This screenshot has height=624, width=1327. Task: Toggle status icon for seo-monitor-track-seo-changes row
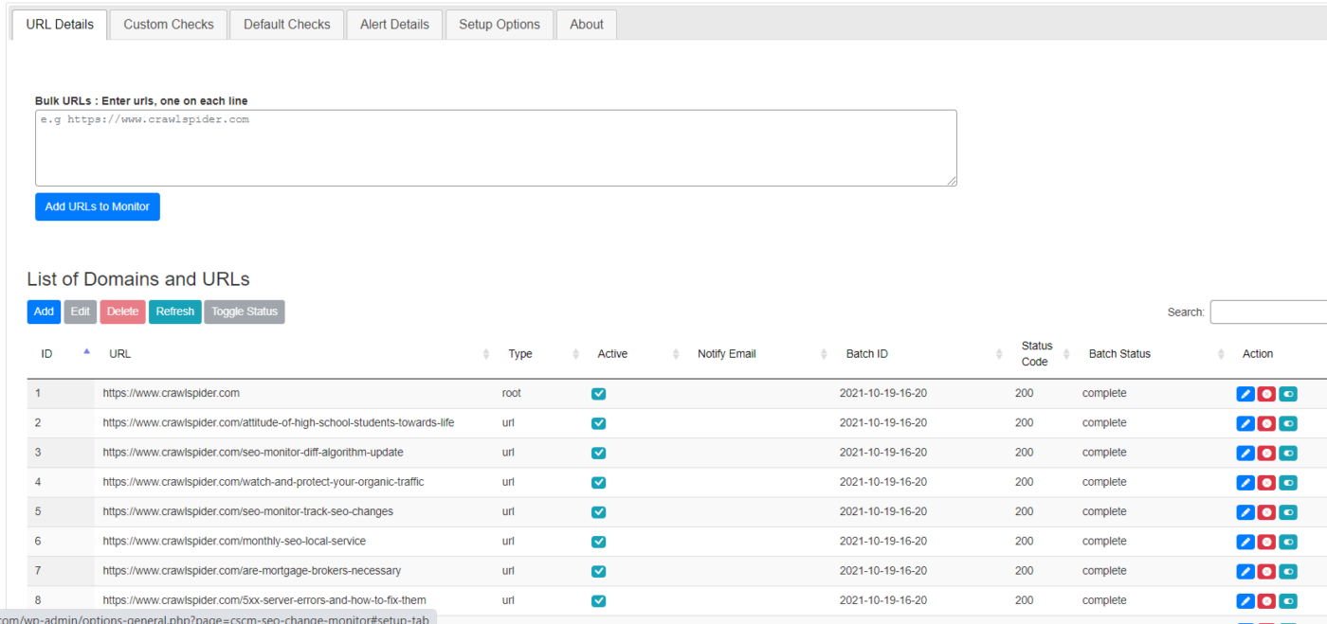[1288, 512]
